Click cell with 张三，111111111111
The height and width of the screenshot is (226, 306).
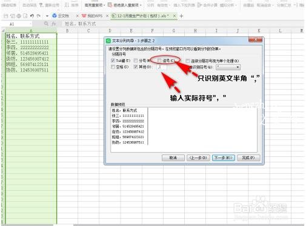(31, 42)
